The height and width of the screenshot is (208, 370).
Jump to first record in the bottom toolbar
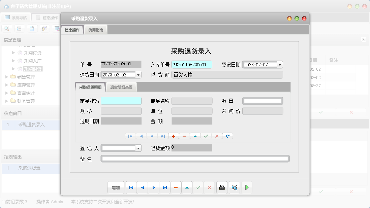coord(131,187)
